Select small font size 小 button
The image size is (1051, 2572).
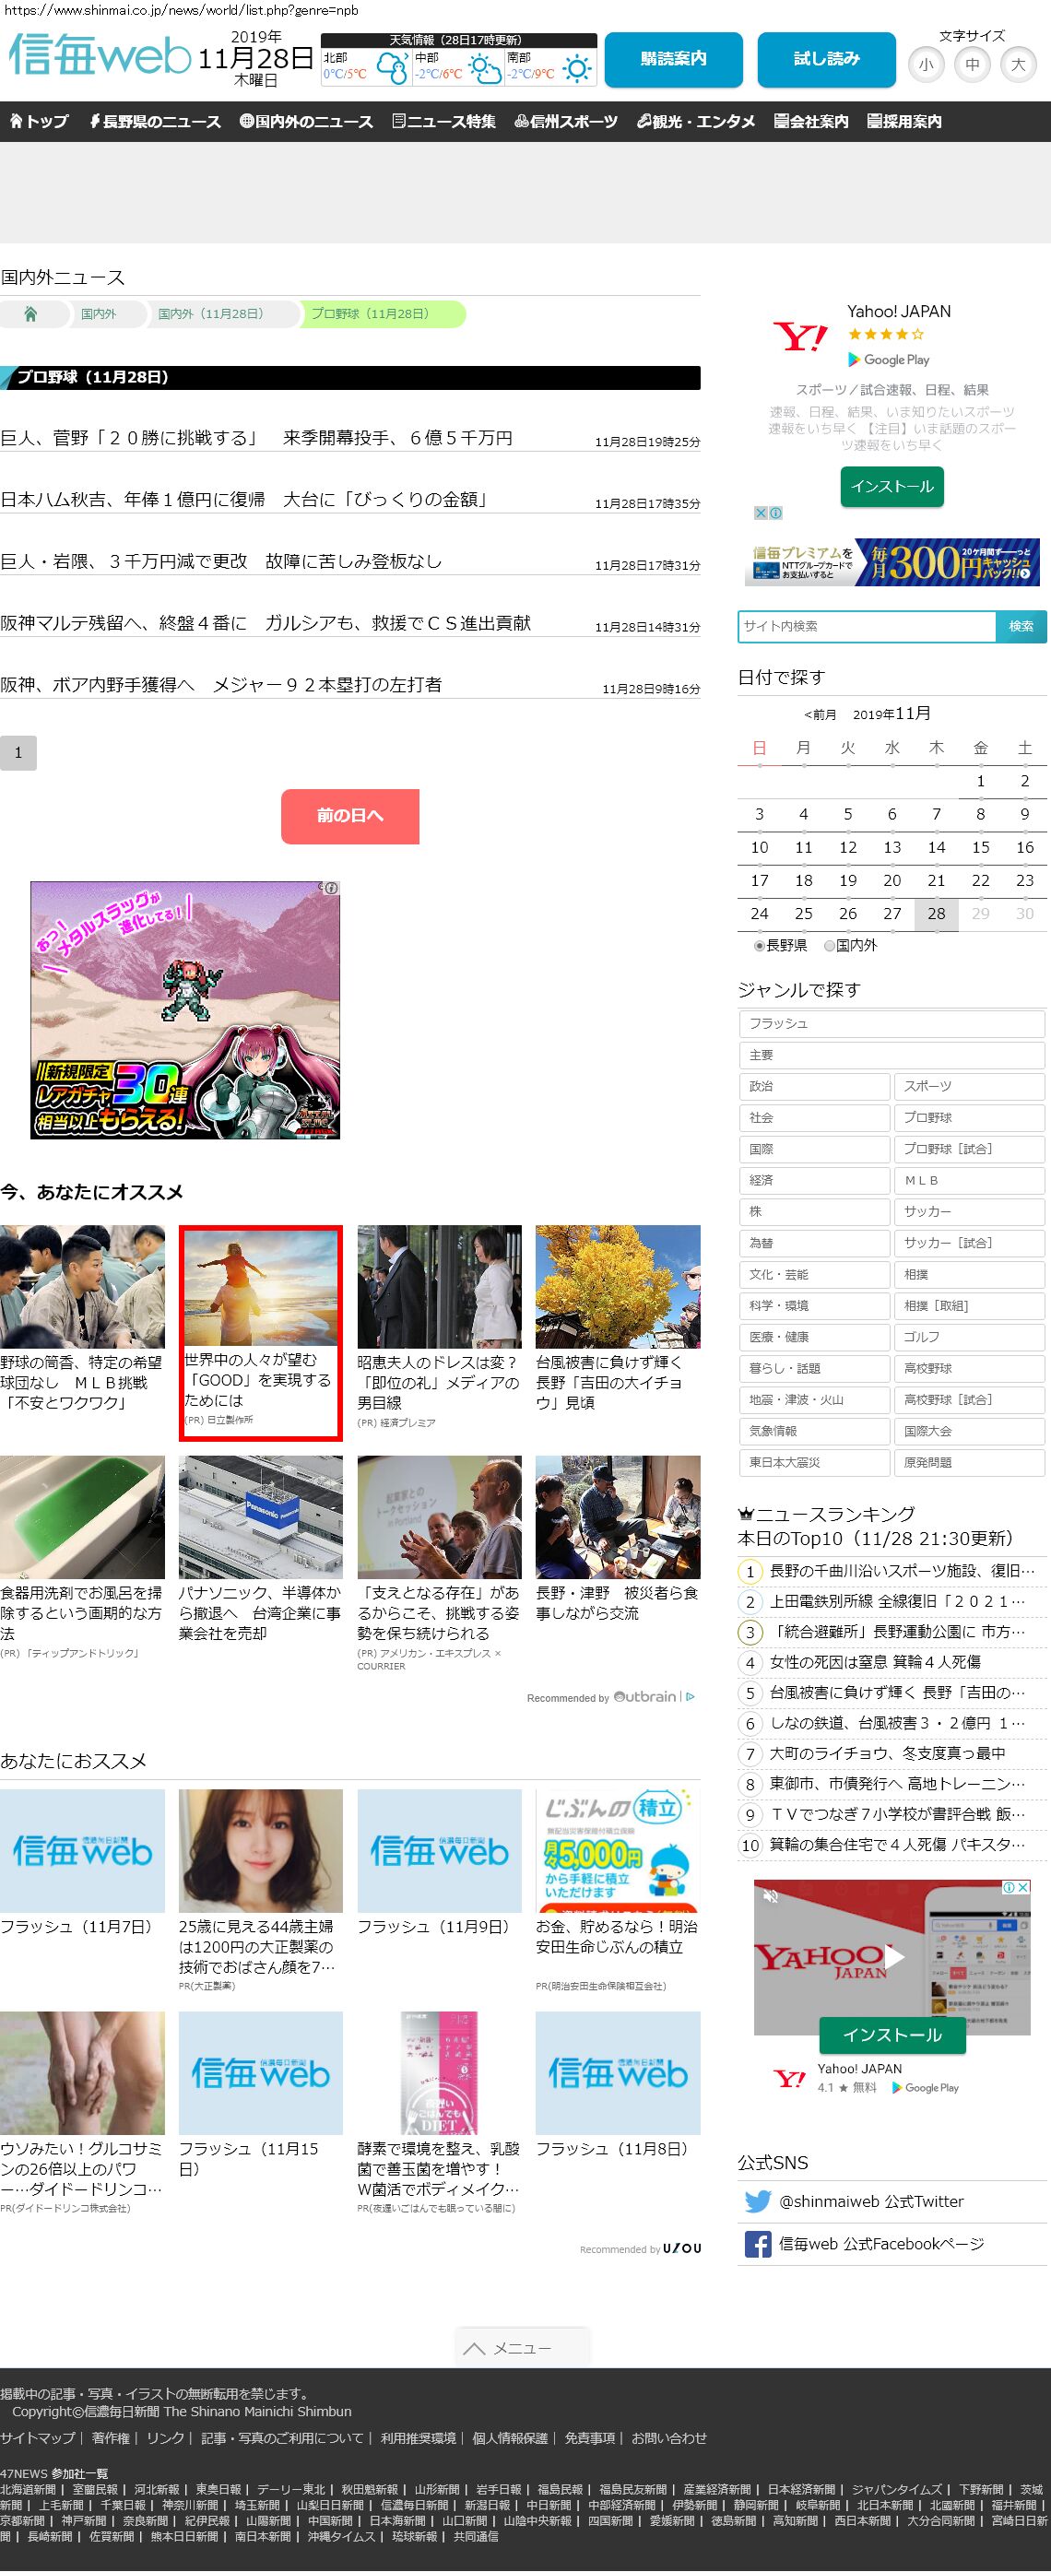tap(927, 65)
